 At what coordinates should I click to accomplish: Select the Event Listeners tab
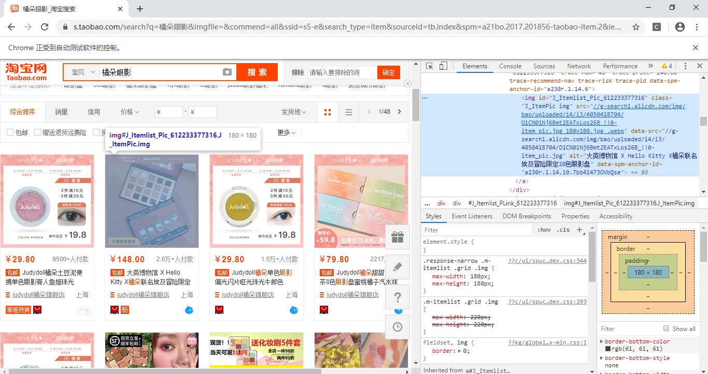click(x=472, y=216)
